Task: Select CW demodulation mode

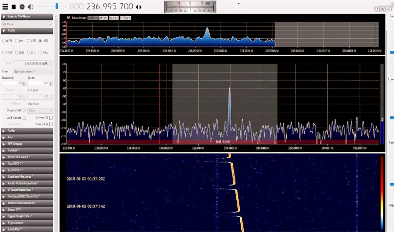Action: pyautogui.click(x=31, y=52)
